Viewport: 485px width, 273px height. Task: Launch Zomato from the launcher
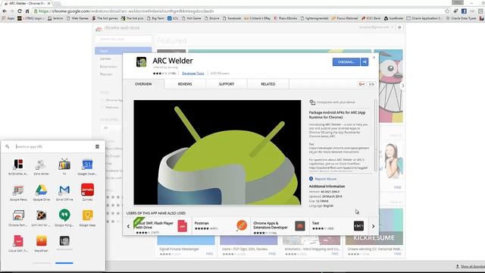[x=88, y=193]
